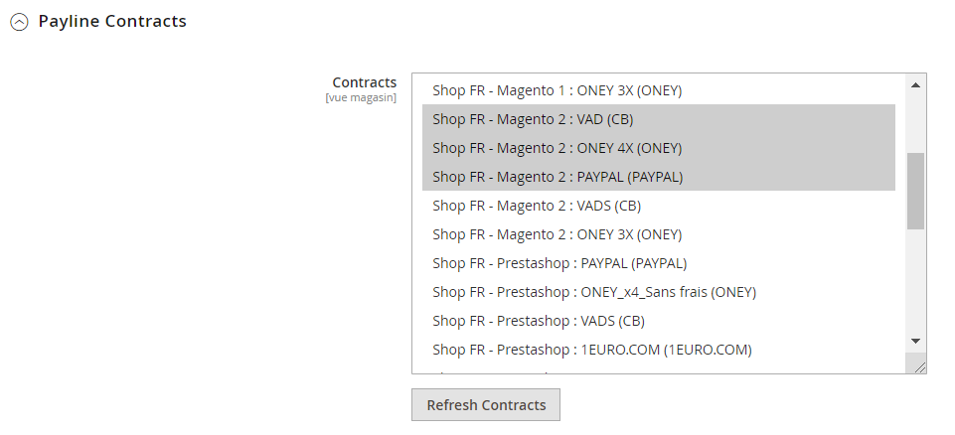Pick Prestashop : ONEY_x4_Sans frais option
Viewport: 955px width, 435px height.
point(594,292)
